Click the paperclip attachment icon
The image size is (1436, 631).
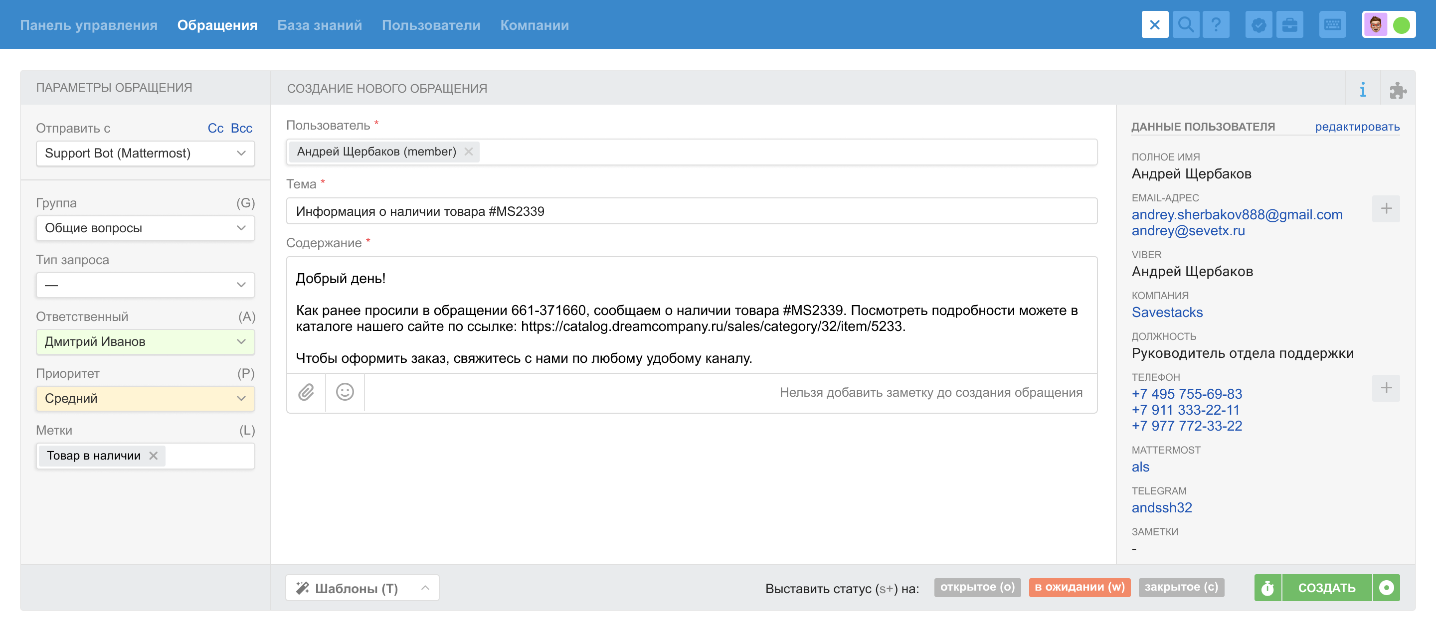(x=306, y=392)
